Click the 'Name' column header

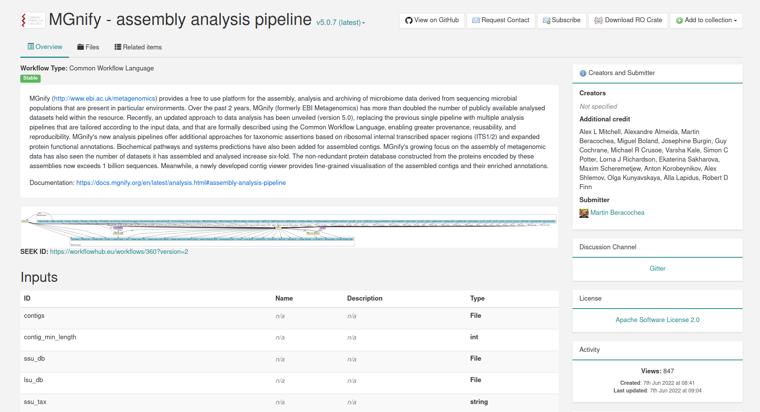point(284,298)
